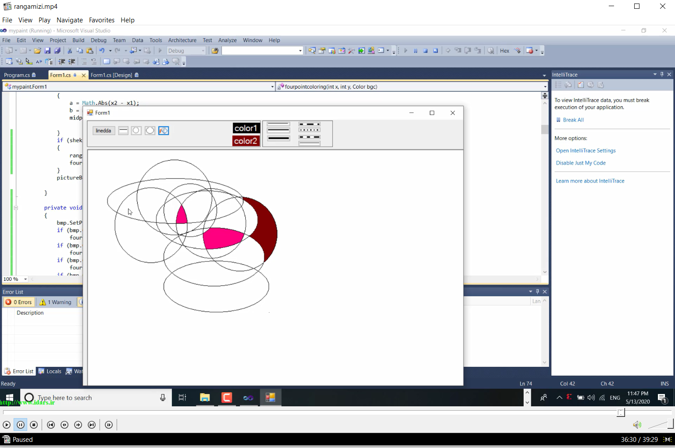Click the volume speaker icon in the player

(637, 425)
